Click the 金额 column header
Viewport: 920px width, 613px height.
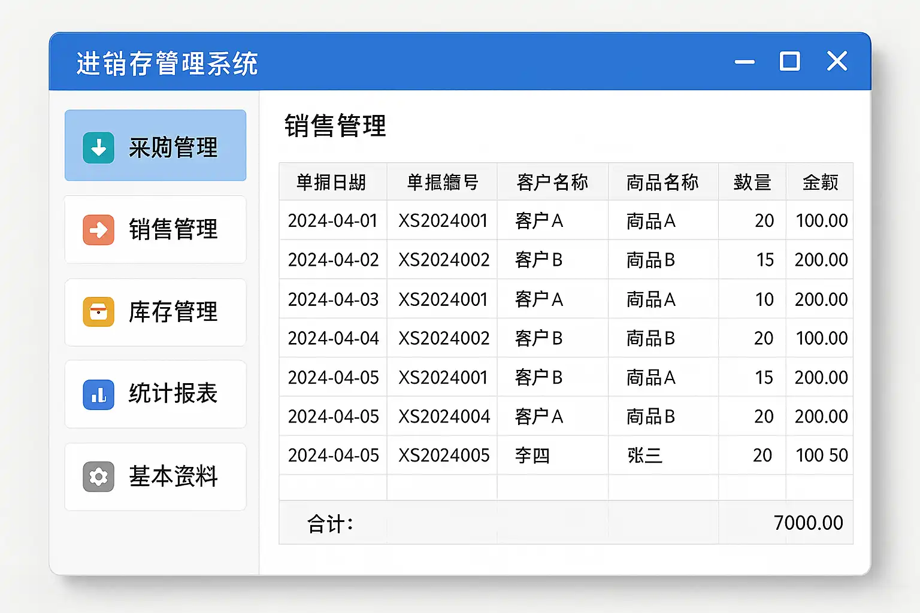tap(819, 182)
